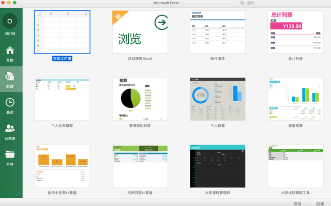Select the 欢迎使用 Excel template thumbnail
Image resolution: width=331 pixels, height=206 pixels.
tap(140, 32)
